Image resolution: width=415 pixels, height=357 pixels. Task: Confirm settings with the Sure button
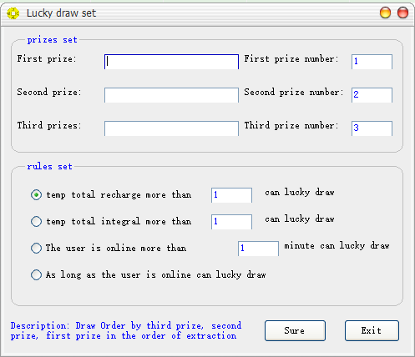(x=295, y=330)
